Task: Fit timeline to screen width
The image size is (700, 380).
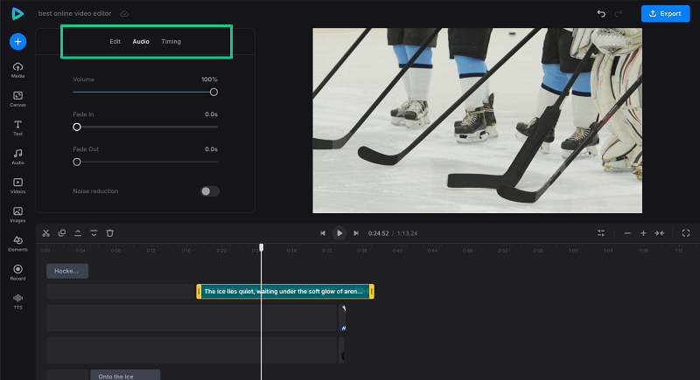Action: pos(660,233)
